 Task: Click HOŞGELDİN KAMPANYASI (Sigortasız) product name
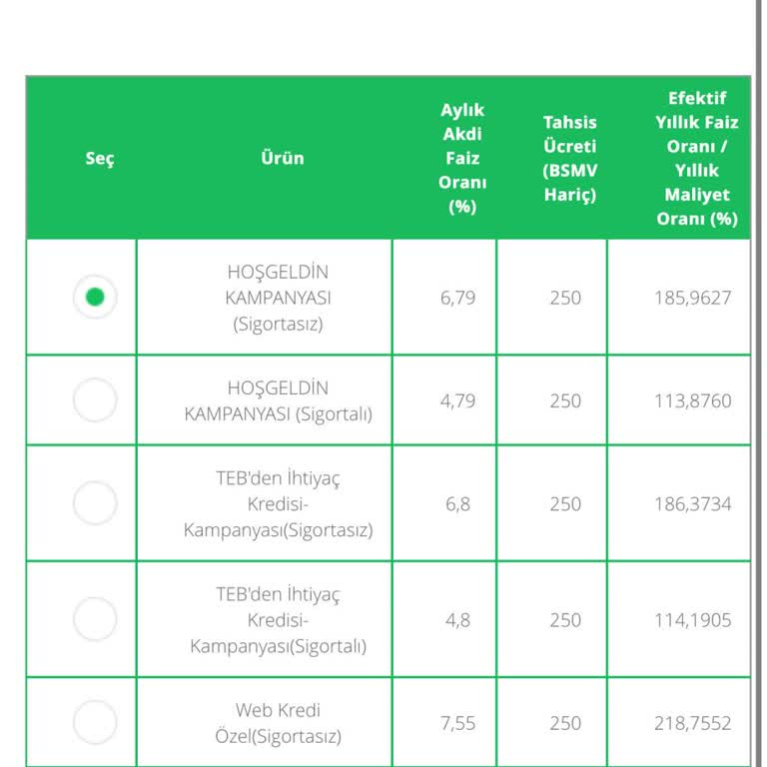click(x=278, y=298)
